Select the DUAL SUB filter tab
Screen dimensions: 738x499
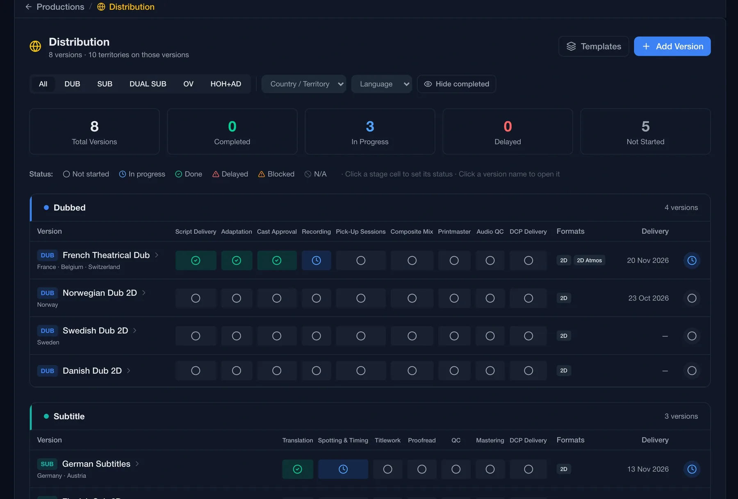click(x=148, y=84)
